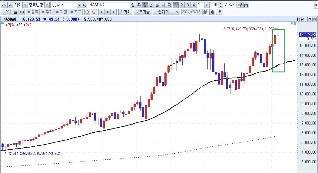Open the interval value dropdown showing 1
The width and height of the screenshot is (318, 173).
coord(207,5)
